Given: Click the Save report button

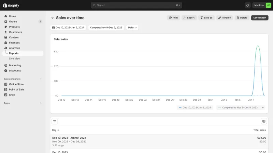Looking at the screenshot, I should pyautogui.click(x=260, y=18).
